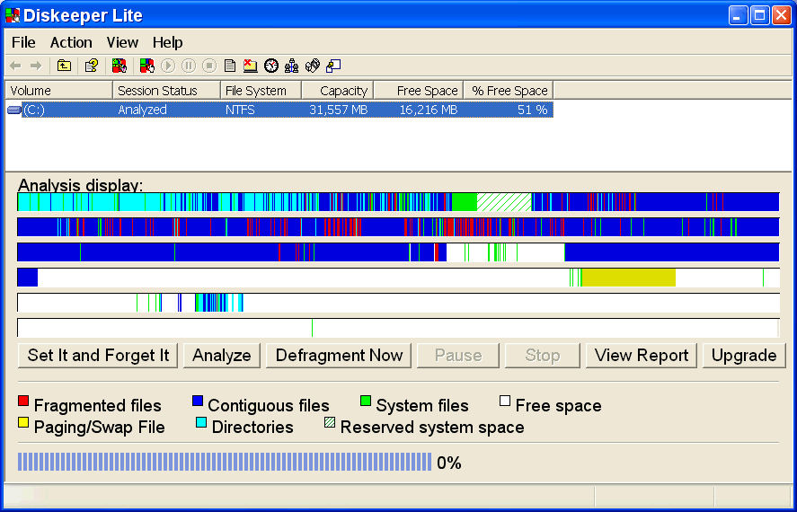This screenshot has width=797, height=512.
Task: Click the forward arrow toolbar icon
Action: click(36, 66)
